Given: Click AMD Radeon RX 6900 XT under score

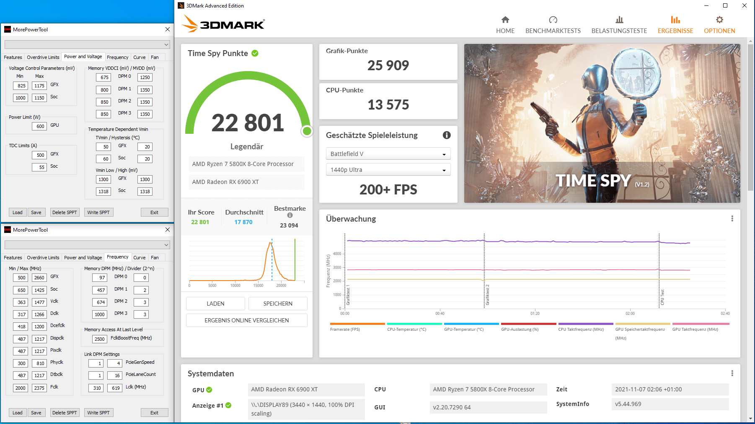Looking at the screenshot, I should 247,182.
